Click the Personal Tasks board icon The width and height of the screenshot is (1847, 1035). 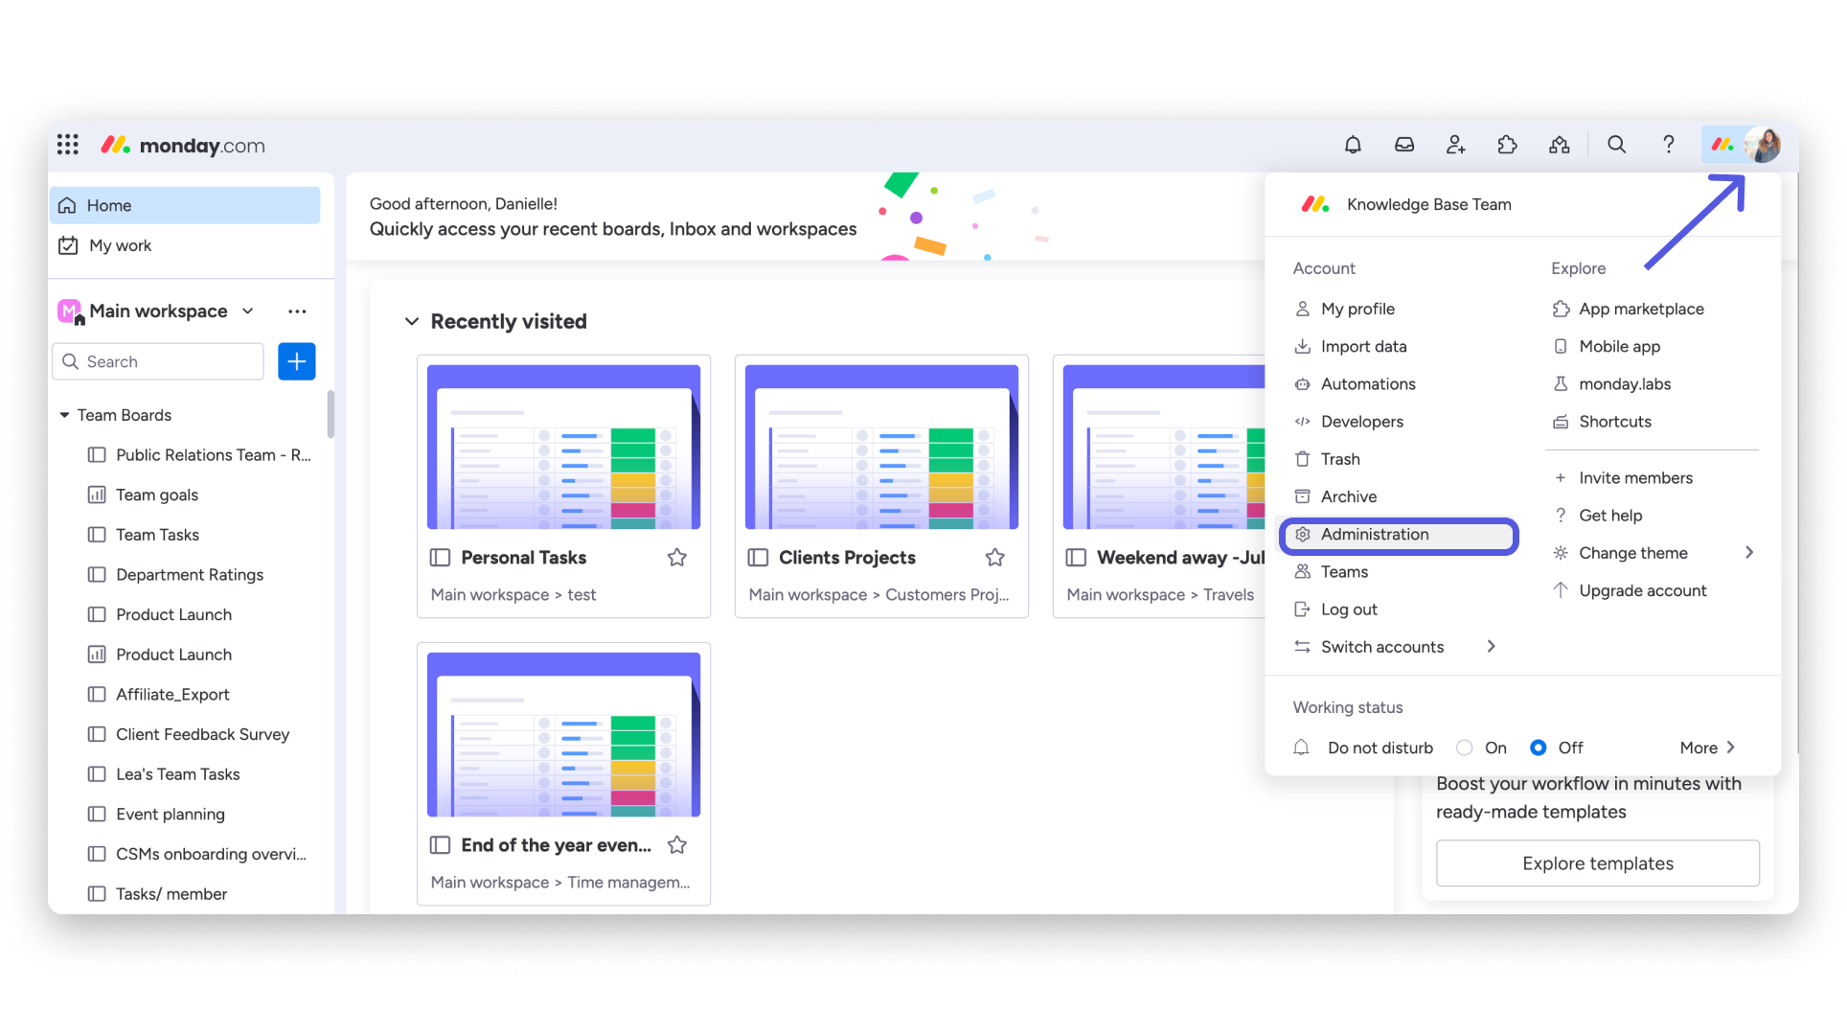click(x=441, y=558)
